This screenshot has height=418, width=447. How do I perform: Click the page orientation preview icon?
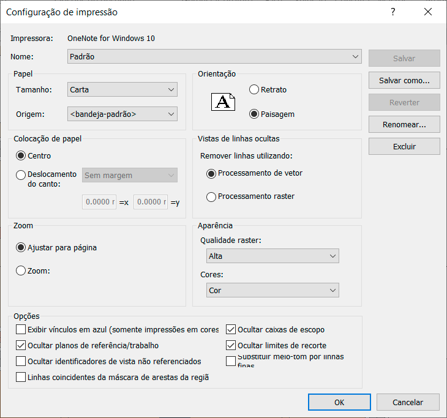[223, 102]
